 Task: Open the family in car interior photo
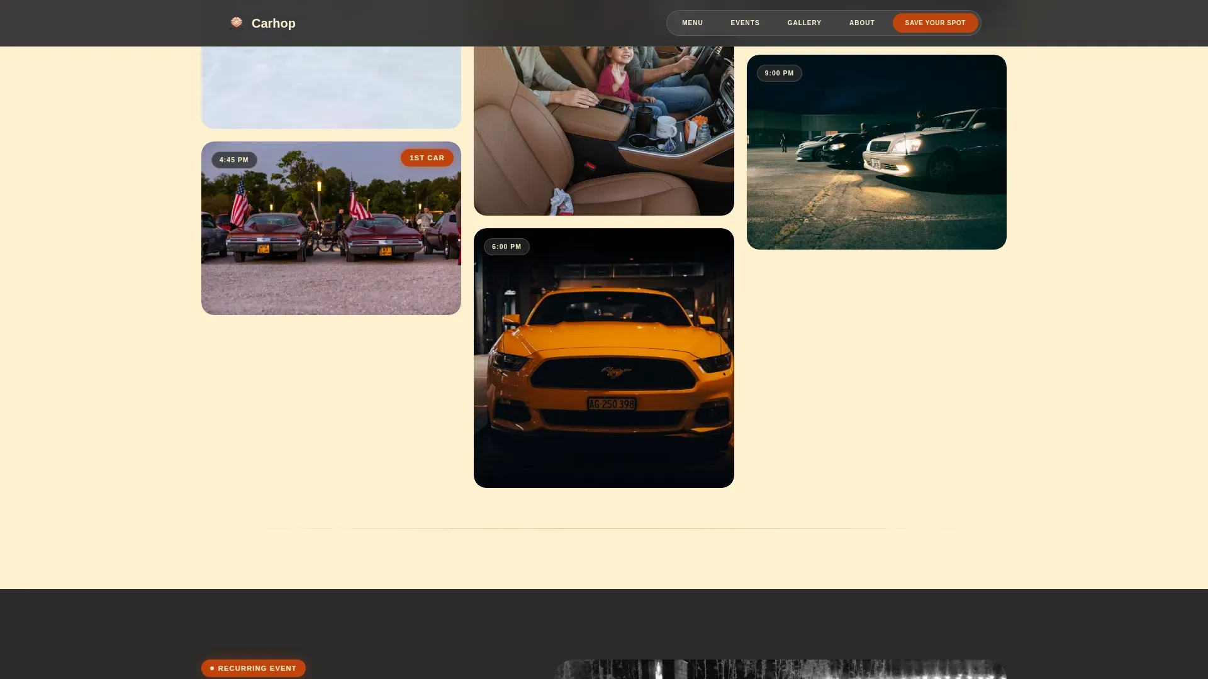604,131
